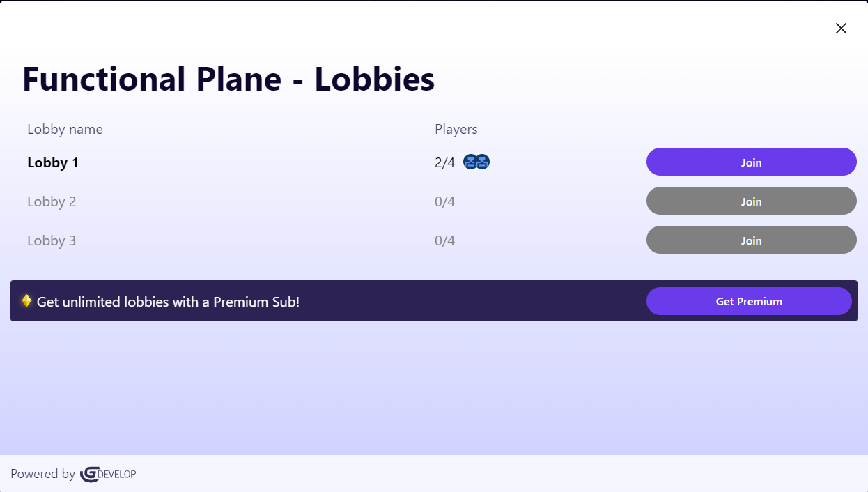The width and height of the screenshot is (868, 492).
Task: Open the GDevelop logo in the footer
Action: [x=108, y=474]
